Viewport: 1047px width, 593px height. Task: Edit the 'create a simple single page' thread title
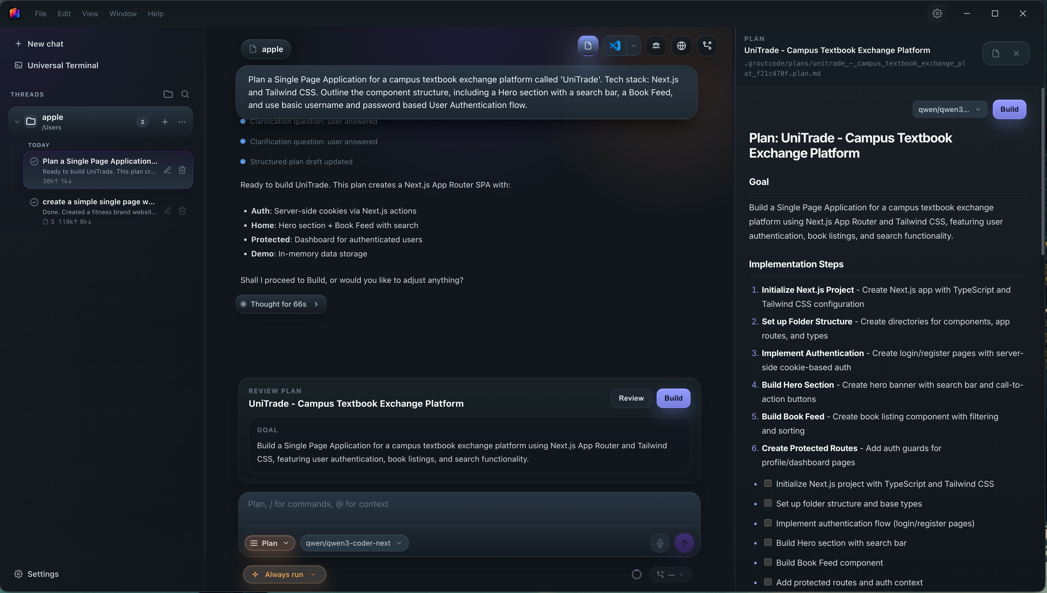167,211
